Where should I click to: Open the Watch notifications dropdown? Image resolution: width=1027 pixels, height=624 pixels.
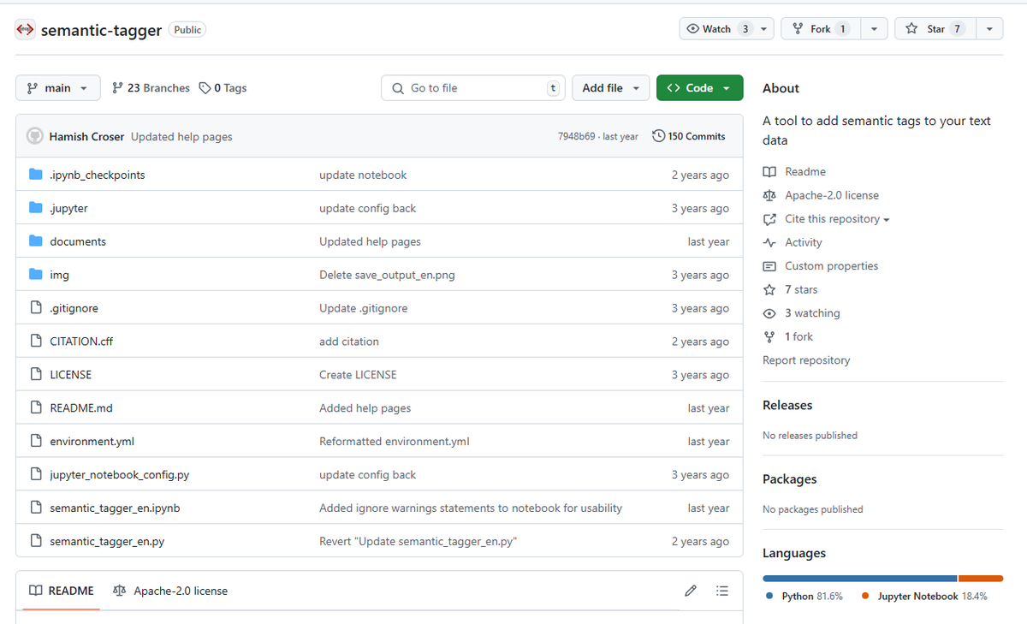pyautogui.click(x=727, y=29)
